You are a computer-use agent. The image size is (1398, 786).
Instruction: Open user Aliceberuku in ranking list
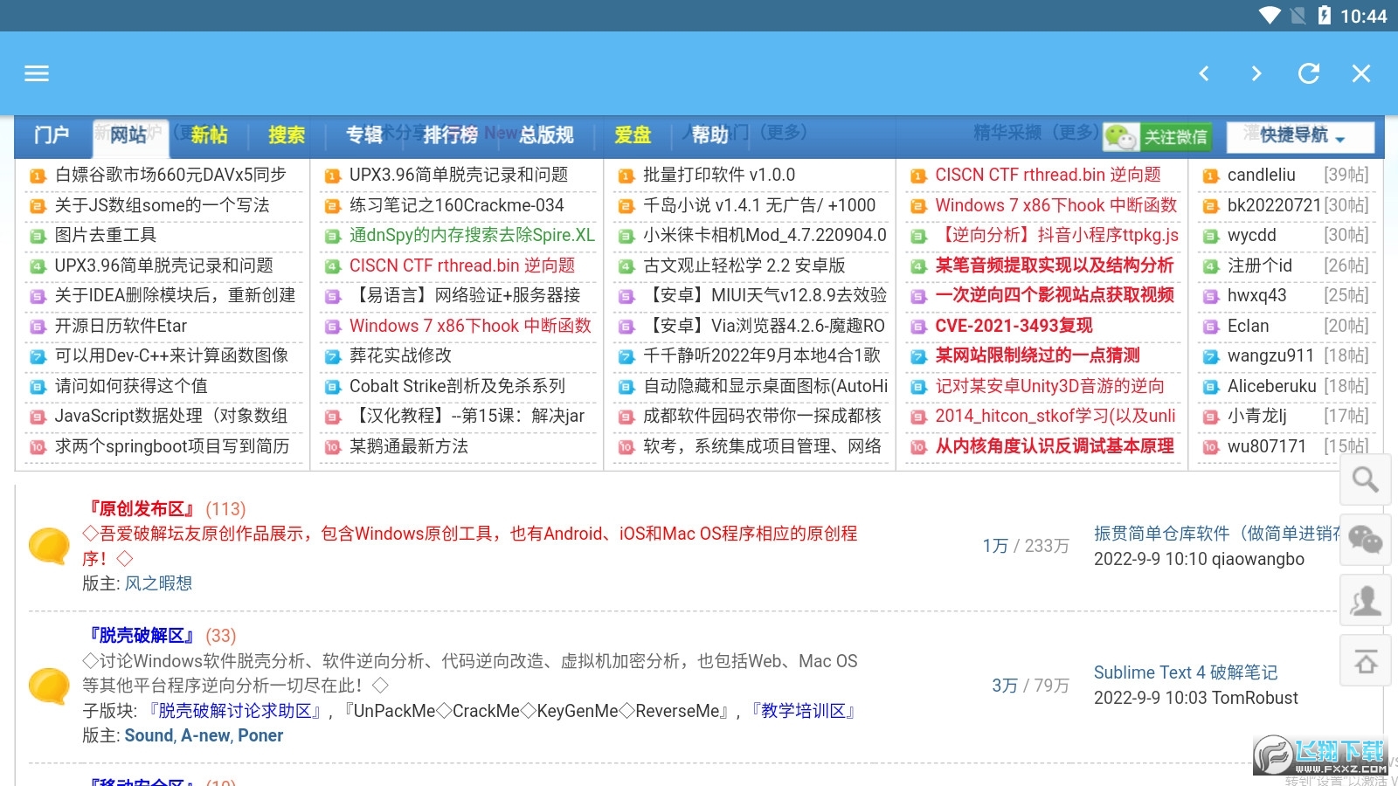(x=1271, y=386)
